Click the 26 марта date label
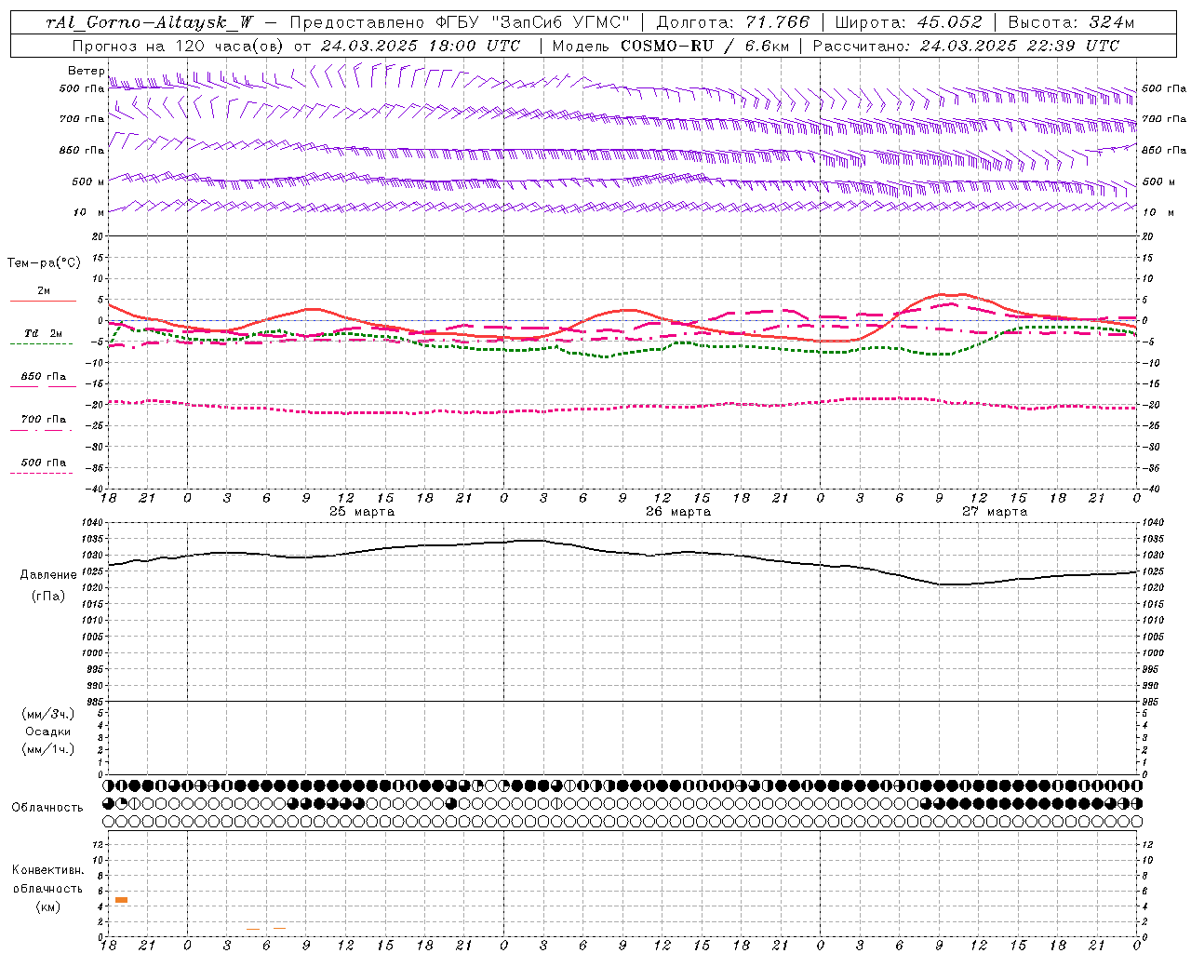 coord(678,512)
